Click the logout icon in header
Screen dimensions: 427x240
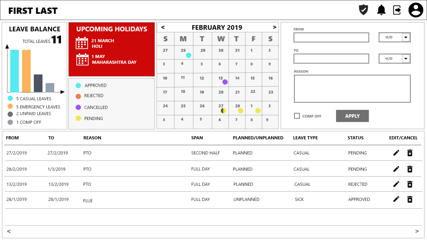click(x=397, y=10)
